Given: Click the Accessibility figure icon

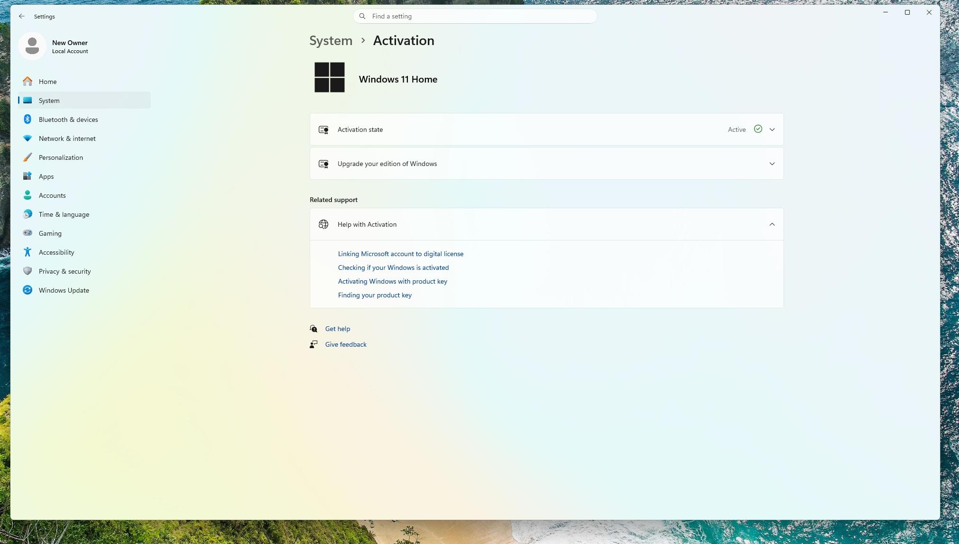Looking at the screenshot, I should pos(28,252).
